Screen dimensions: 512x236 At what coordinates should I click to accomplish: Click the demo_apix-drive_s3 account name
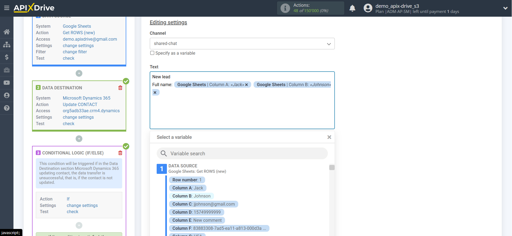point(397,6)
